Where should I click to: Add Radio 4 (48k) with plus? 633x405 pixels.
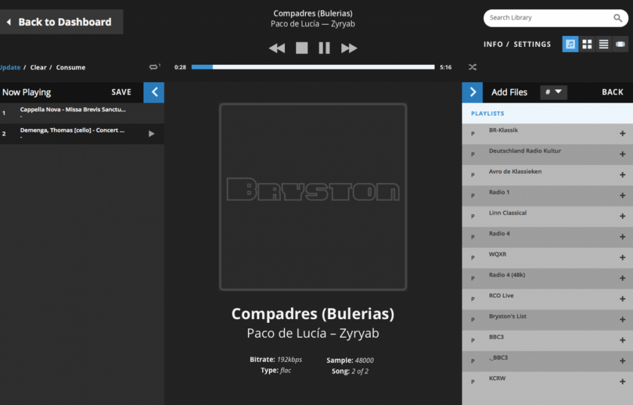tap(622, 278)
